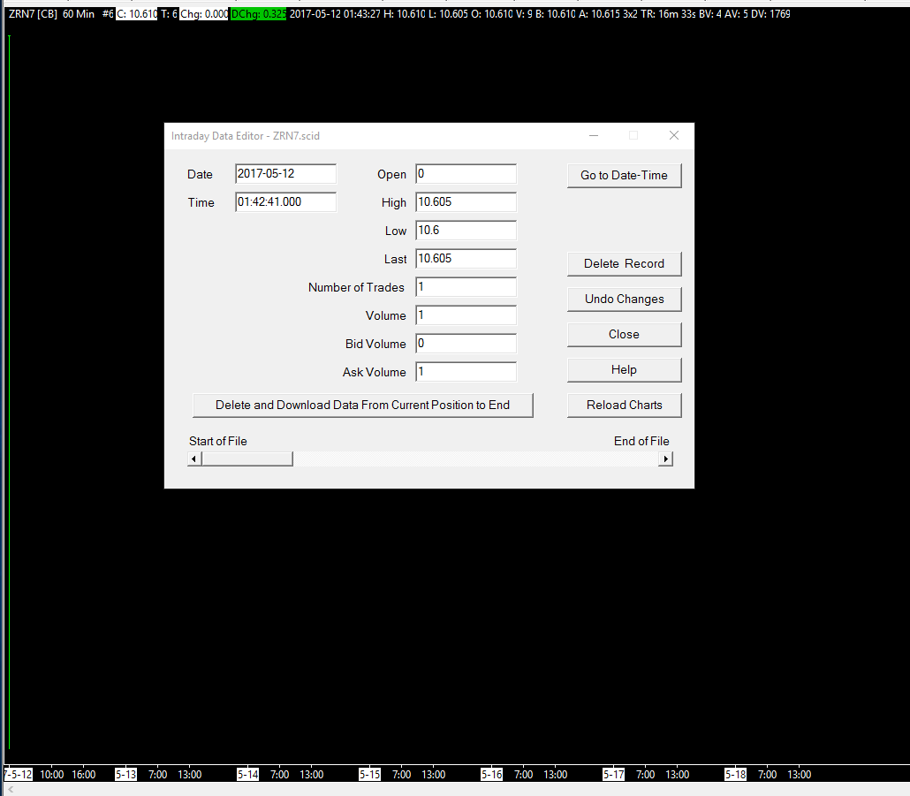Focus the Date input field
Image resolution: width=910 pixels, height=796 pixels.
[285, 173]
